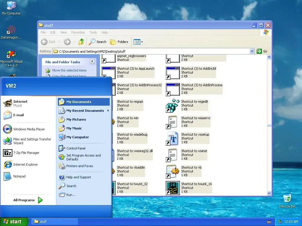
Task: Open View menu in stuff window
Action: click(63, 32)
